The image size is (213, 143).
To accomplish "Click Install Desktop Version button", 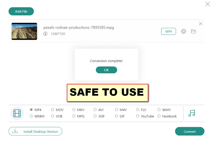I will tap(35, 131).
